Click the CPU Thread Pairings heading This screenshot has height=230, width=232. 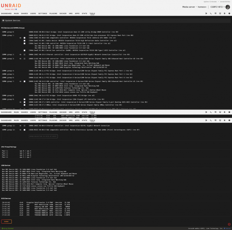point(9,147)
